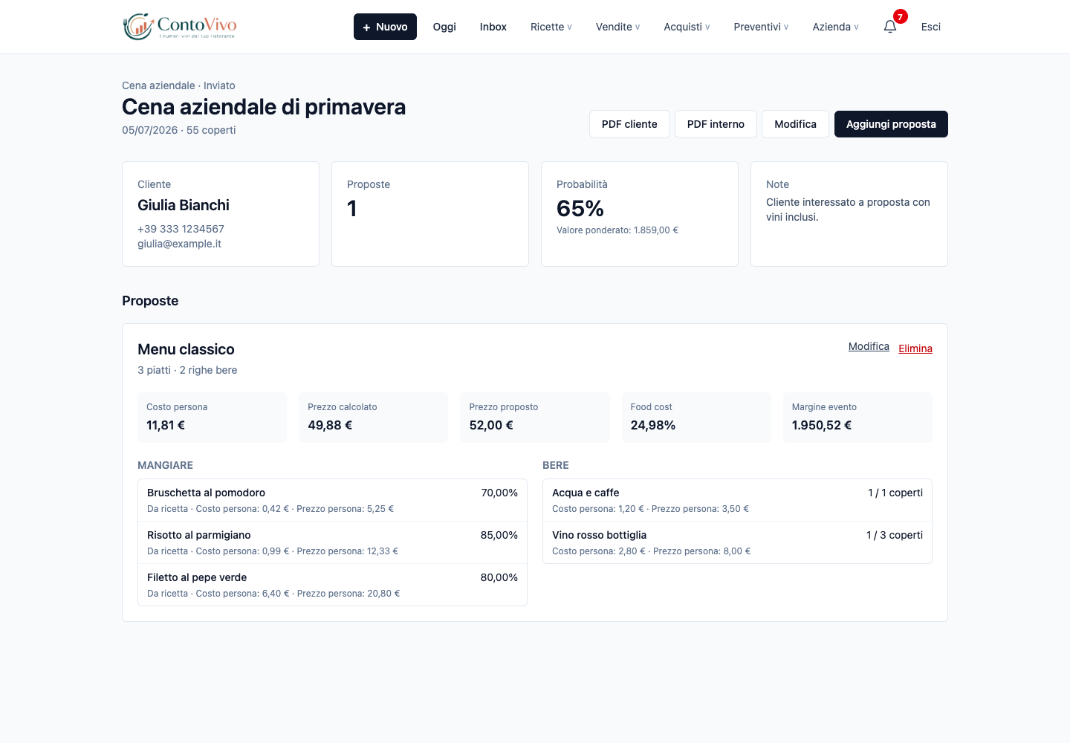The height and width of the screenshot is (743, 1070).
Task: Delete Menu classico via the Elimina link
Action: click(915, 348)
